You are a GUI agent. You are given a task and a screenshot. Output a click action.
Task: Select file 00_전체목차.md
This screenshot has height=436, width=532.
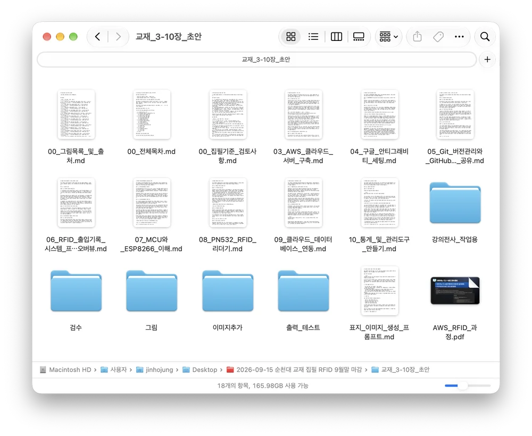[152, 122]
